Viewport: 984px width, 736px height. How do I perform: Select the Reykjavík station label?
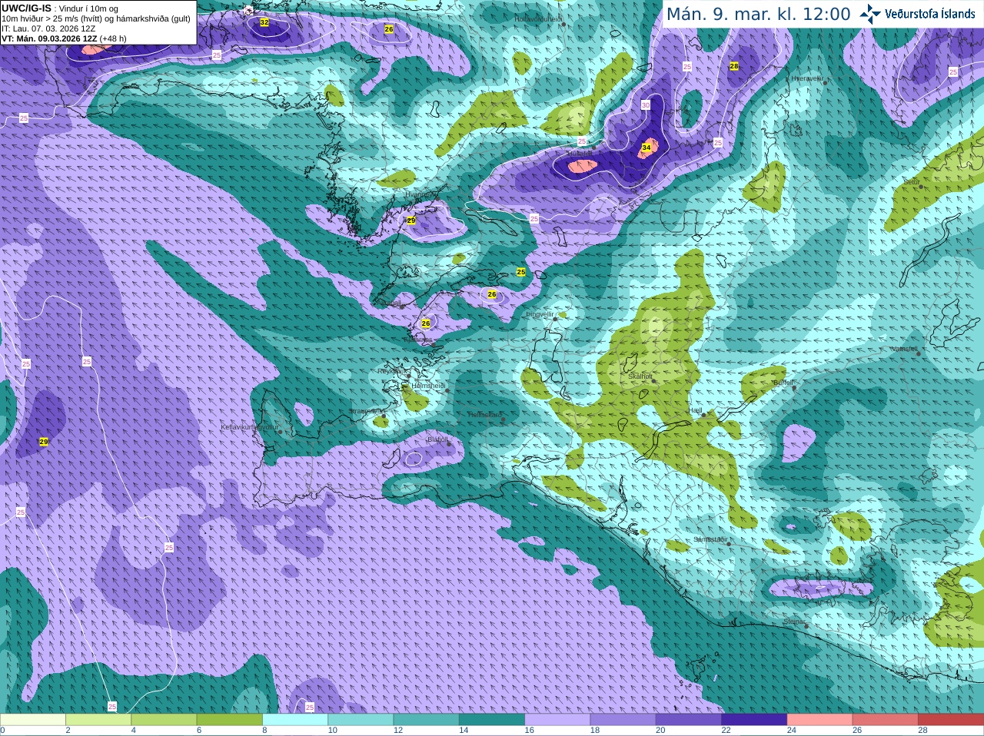(x=394, y=371)
